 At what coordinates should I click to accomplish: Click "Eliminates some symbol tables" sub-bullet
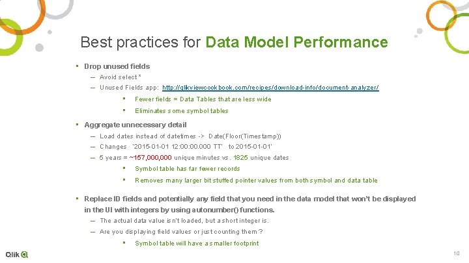pos(181,111)
